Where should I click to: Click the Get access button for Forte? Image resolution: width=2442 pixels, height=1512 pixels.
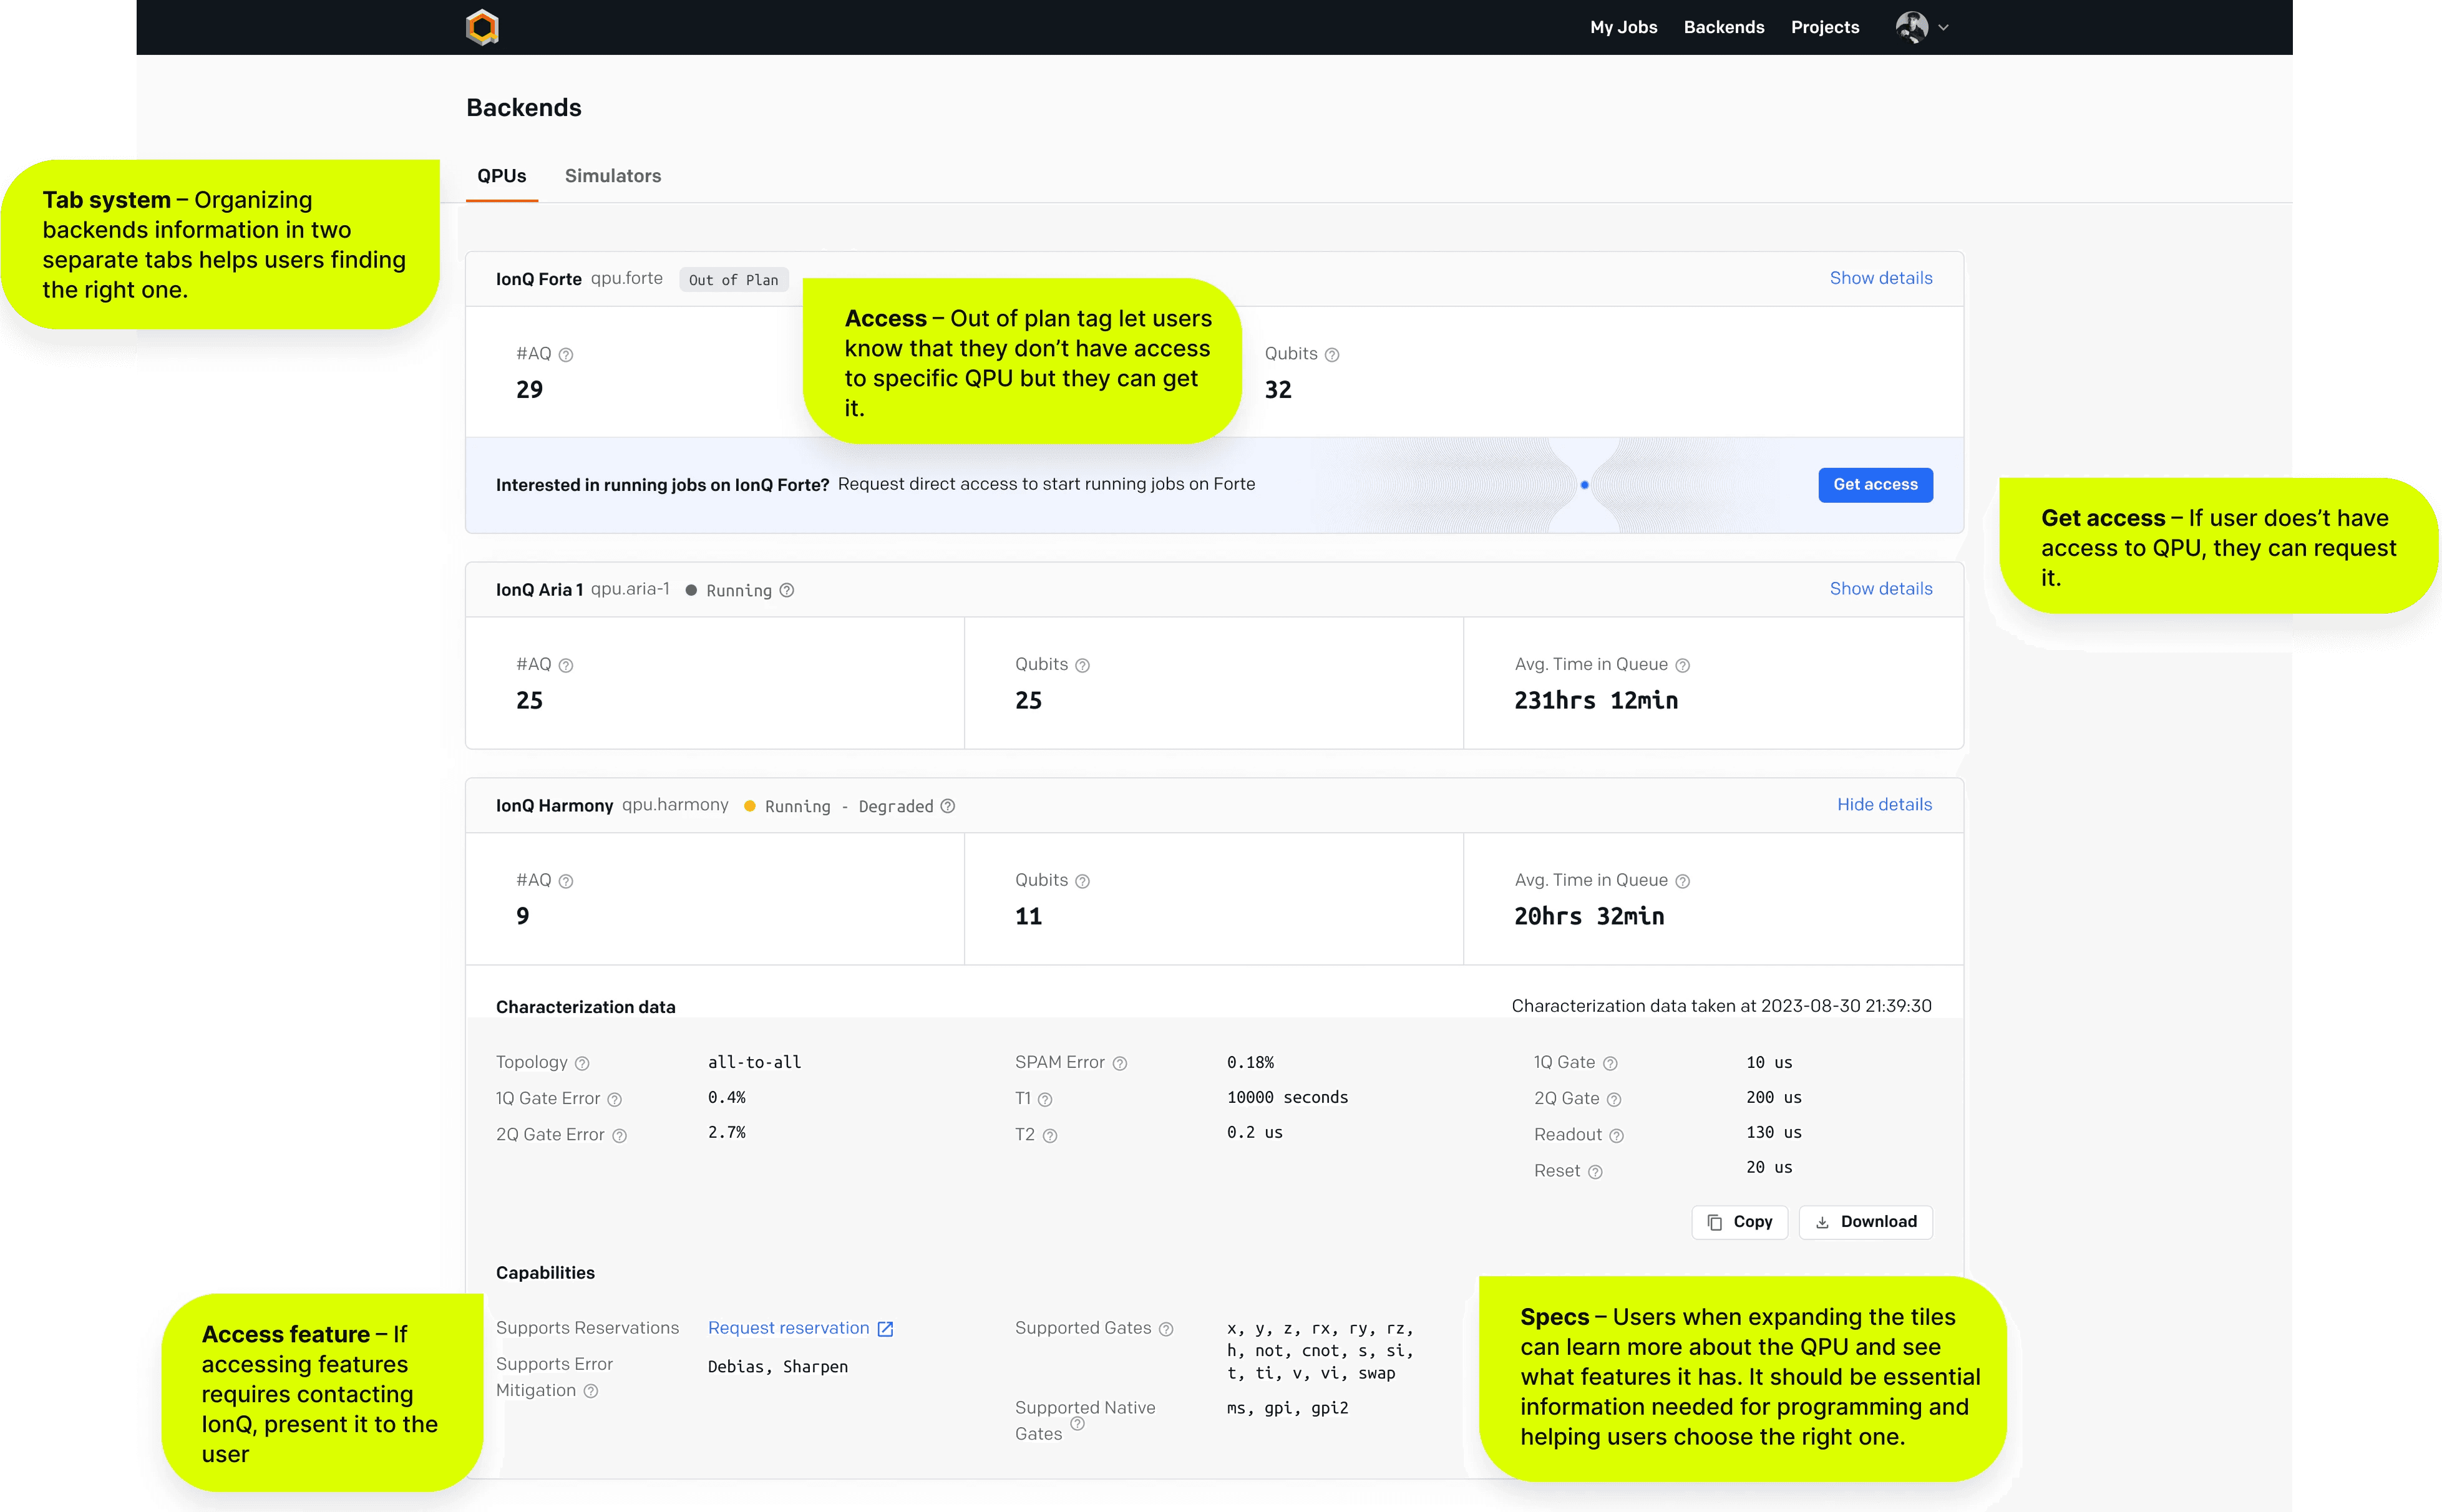pos(1875,485)
